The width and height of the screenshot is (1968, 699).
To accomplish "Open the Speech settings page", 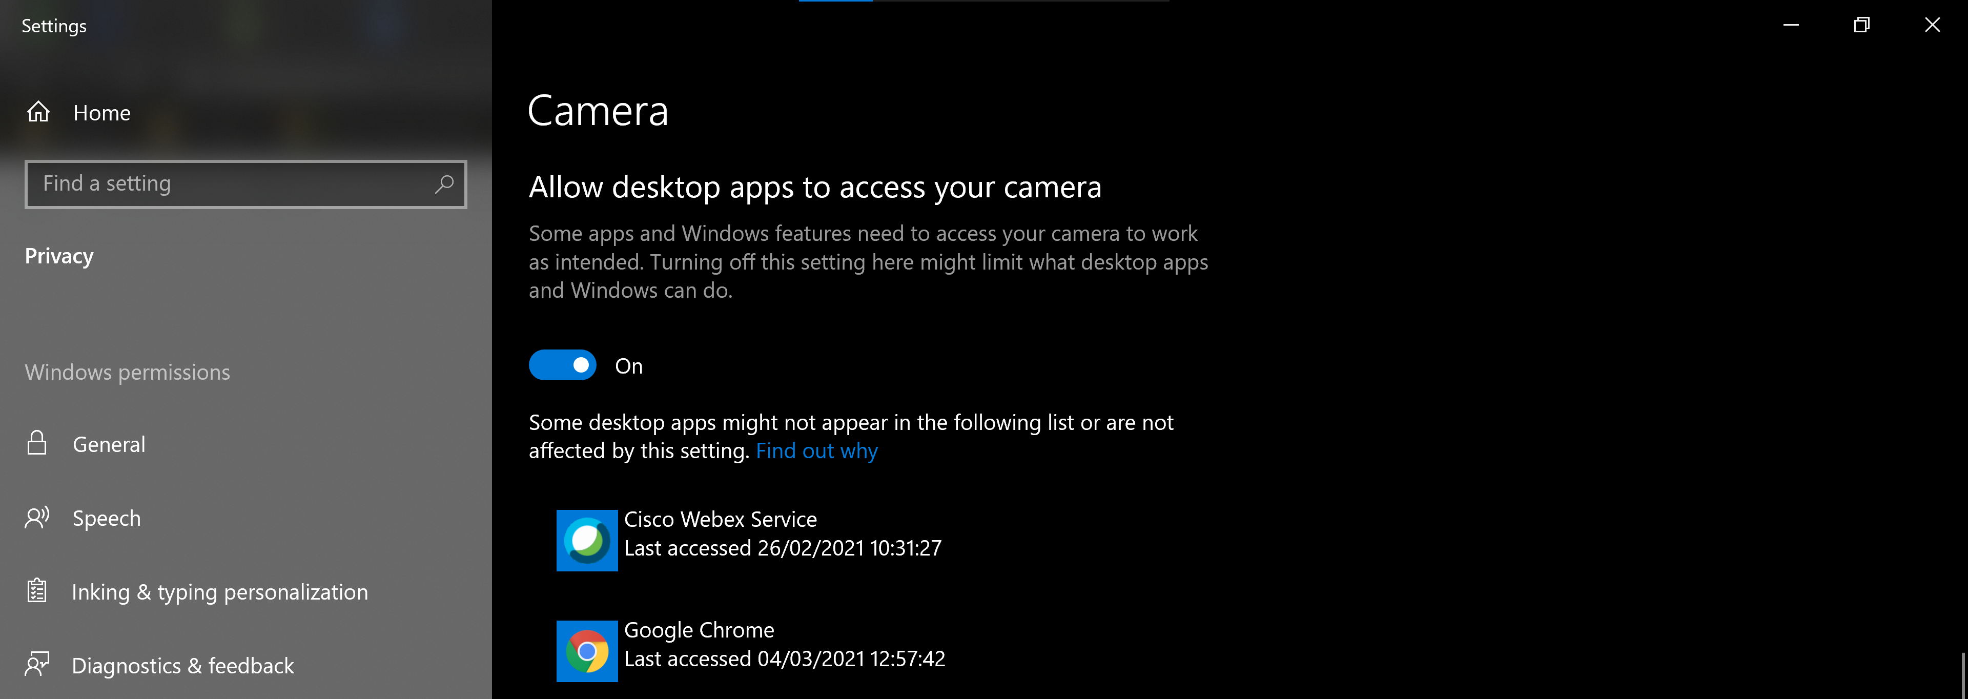I will [x=106, y=517].
